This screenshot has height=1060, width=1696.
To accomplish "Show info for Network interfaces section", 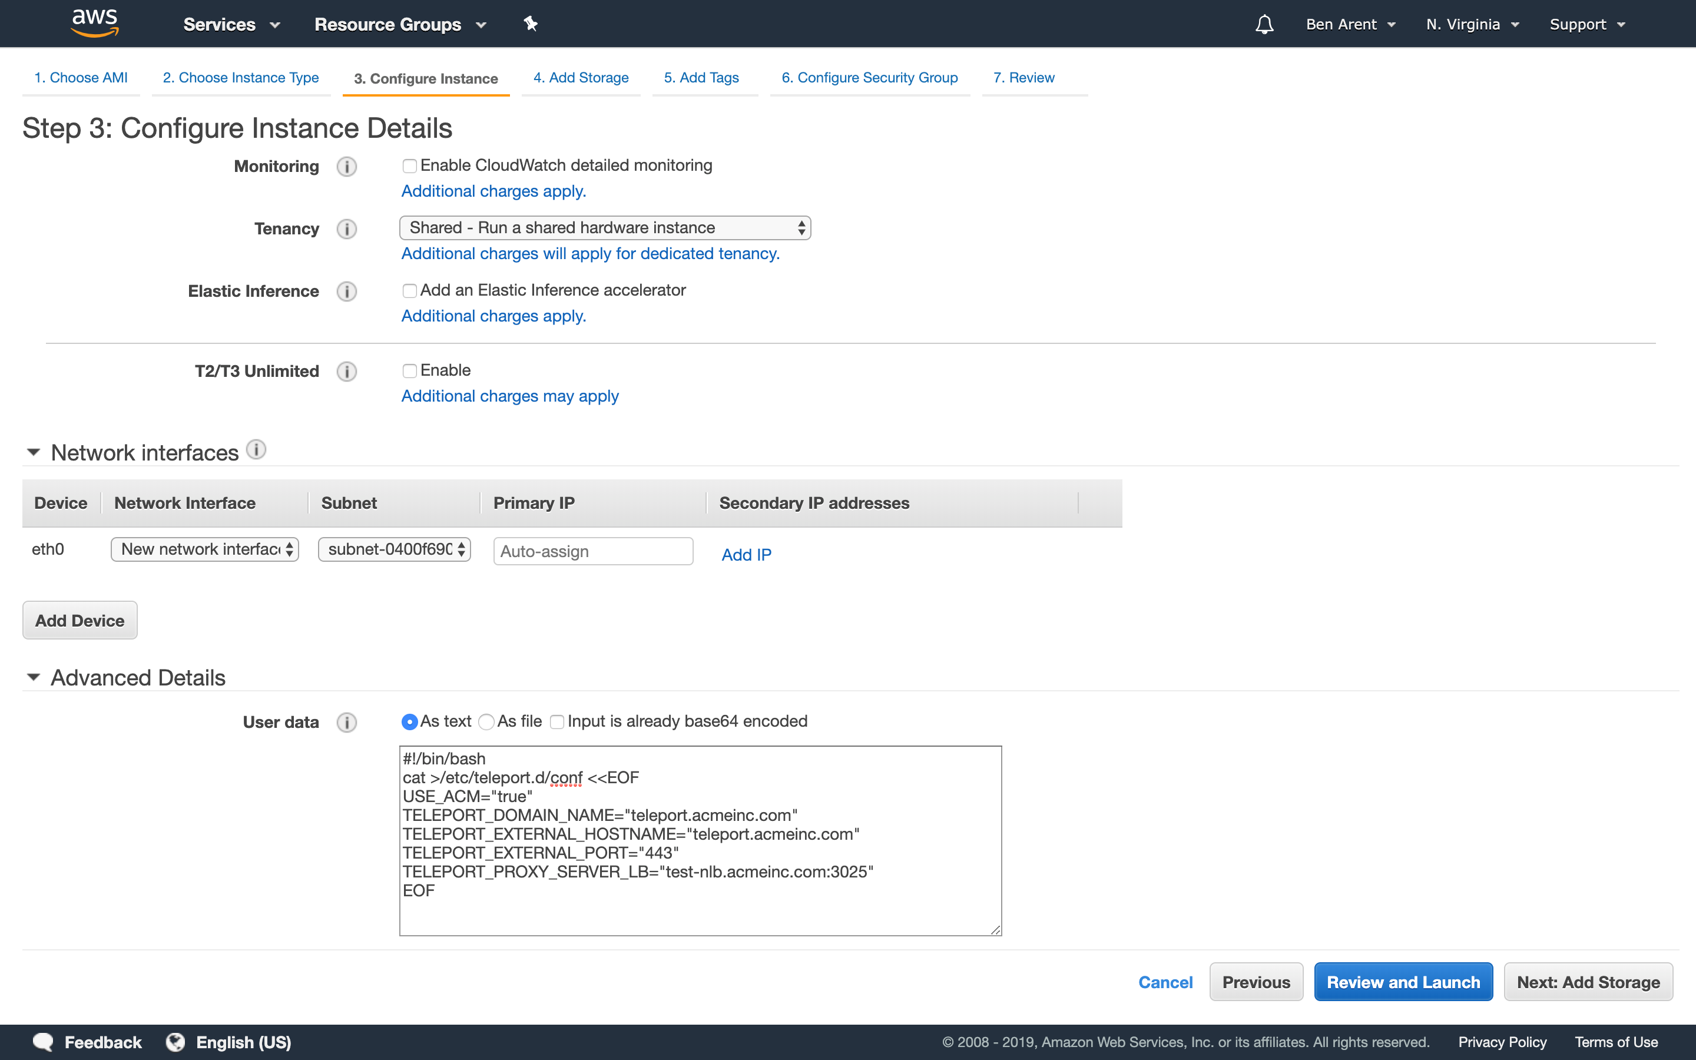I will (x=257, y=449).
